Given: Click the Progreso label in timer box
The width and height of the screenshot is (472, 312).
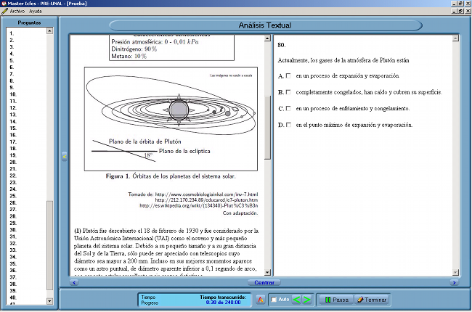Looking at the screenshot, I should pos(150,303).
